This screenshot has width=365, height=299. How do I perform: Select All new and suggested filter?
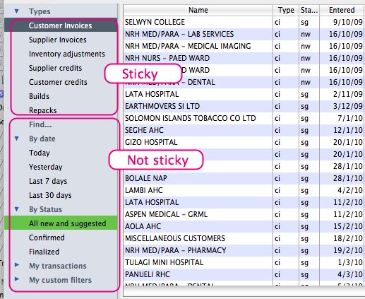(61, 223)
